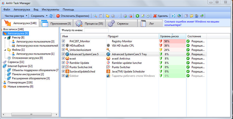The width and height of the screenshot is (233, 119).
Task: Click the network computers toolbar icon
Action: point(197,16)
